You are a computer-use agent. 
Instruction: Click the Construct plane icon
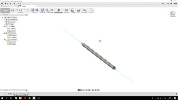(x=58, y=10)
